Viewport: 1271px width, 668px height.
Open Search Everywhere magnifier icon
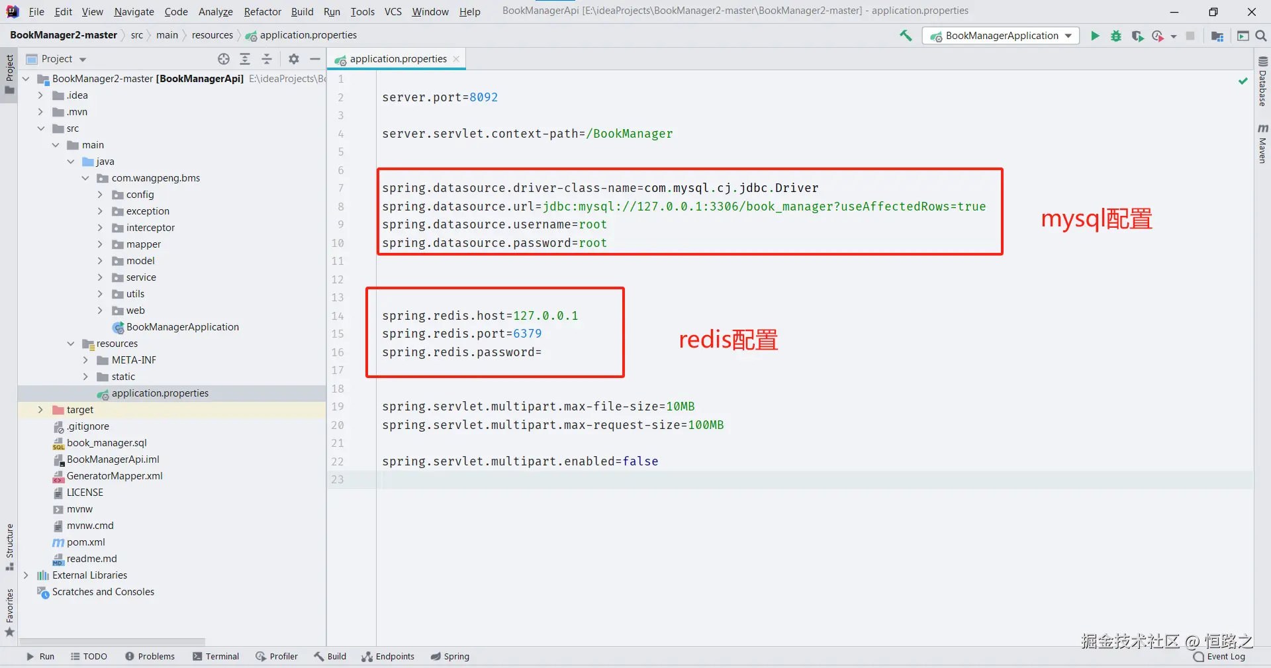point(1261,36)
